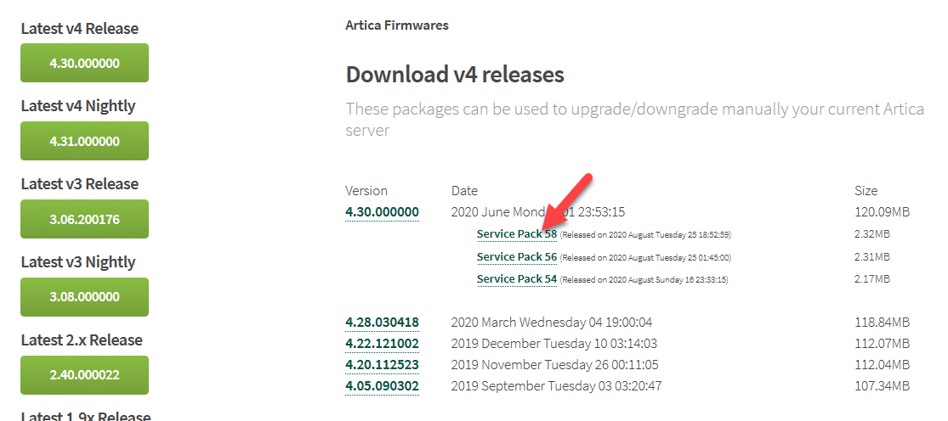Open the 4.31.000000 nightly button
This screenshot has width=948, height=421.
point(84,141)
